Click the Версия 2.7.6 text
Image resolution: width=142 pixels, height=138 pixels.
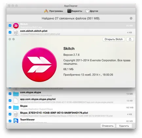coord(71,55)
